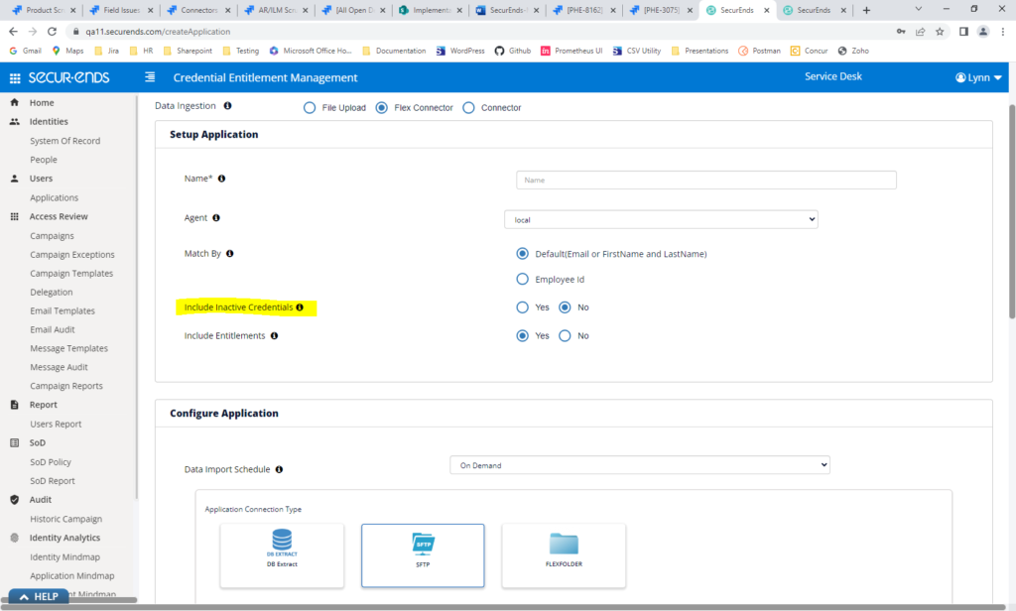Click the Data Import Schedule info icon
Image resolution: width=1016 pixels, height=611 pixels.
pos(279,469)
